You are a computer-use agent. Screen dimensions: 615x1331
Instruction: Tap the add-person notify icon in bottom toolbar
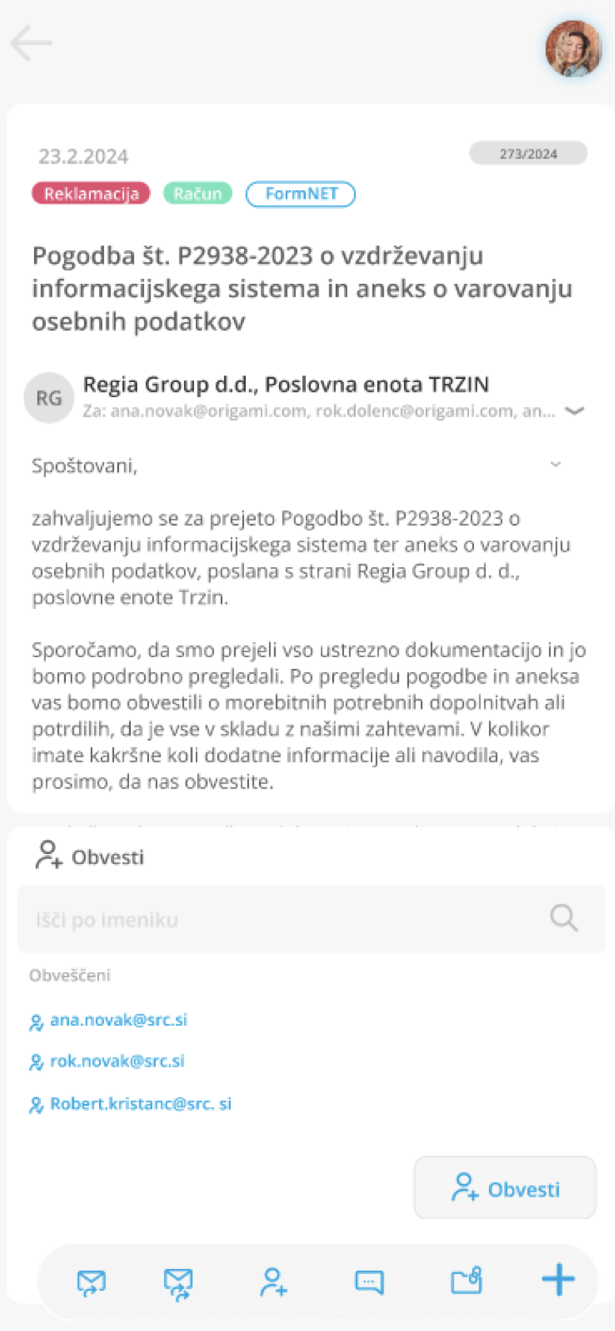(273, 1282)
